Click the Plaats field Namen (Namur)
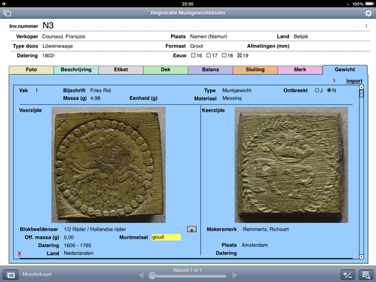376x282 pixels. [209, 36]
